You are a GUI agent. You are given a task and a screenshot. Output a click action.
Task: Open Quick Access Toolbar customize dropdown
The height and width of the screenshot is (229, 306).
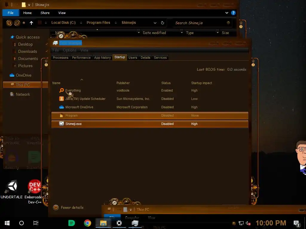[29, 5]
